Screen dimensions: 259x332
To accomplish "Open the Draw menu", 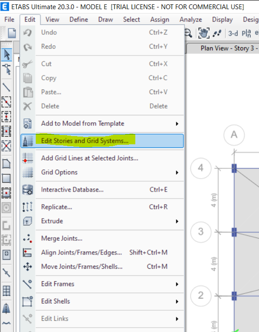I will coord(105,19).
